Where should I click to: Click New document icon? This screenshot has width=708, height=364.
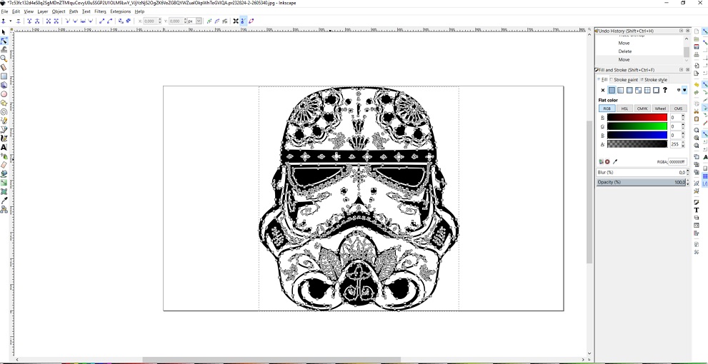tap(697, 31)
